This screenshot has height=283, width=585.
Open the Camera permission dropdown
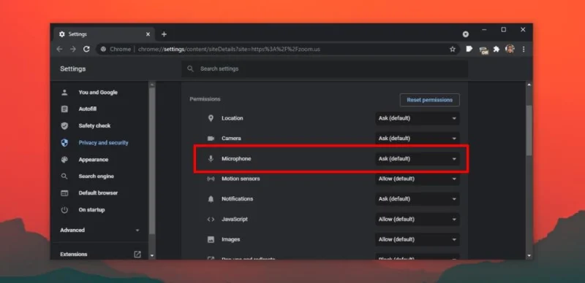418,139
